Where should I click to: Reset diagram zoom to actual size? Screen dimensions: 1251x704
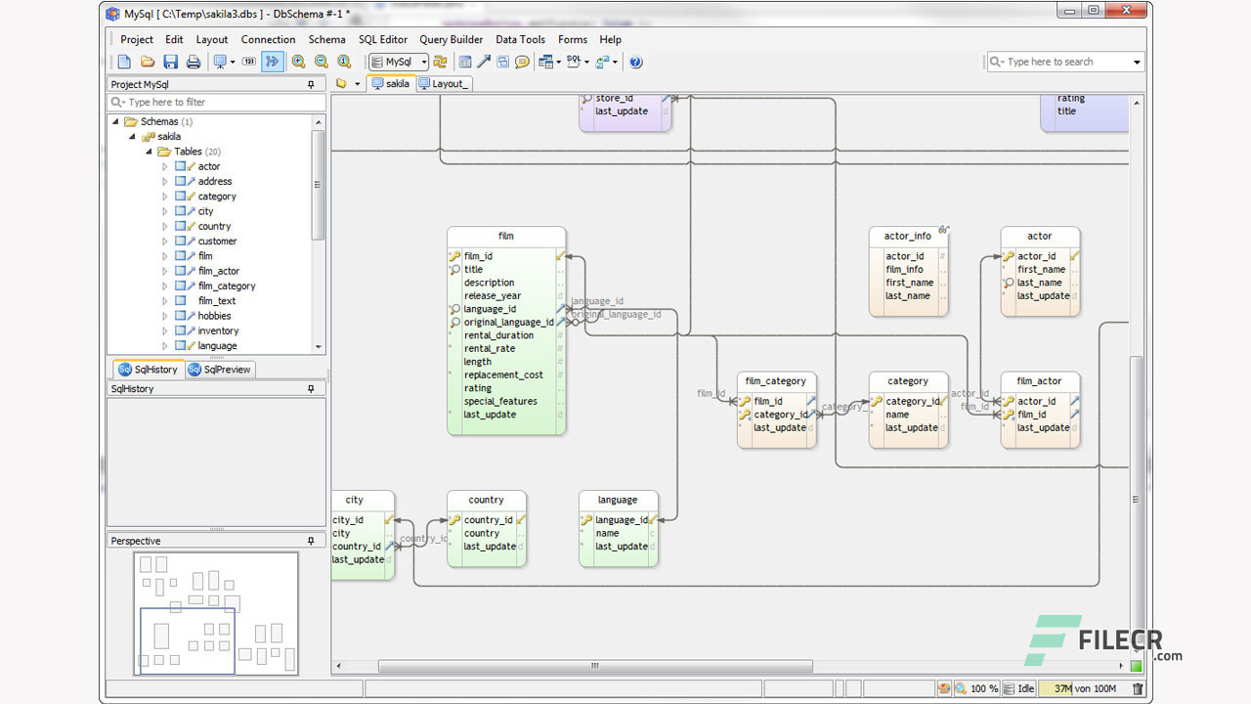(x=344, y=62)
